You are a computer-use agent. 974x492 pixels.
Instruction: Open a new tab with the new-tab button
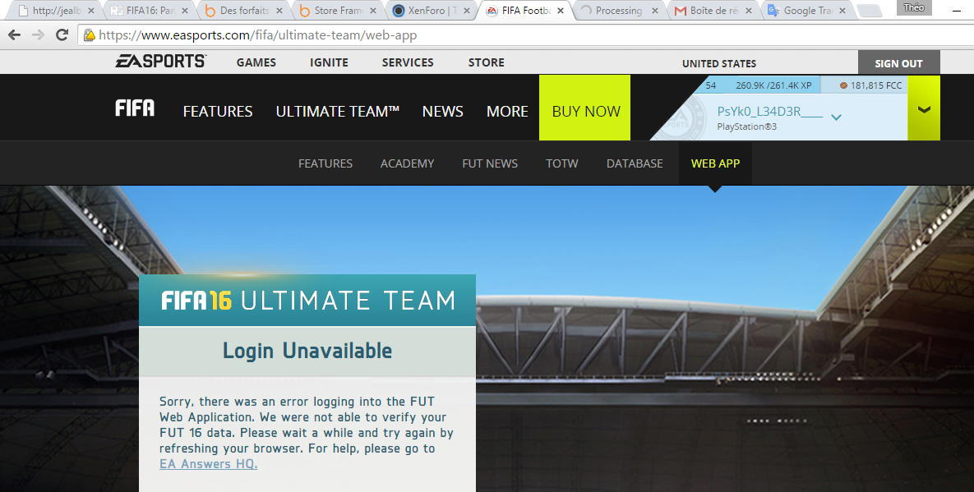tap(869, 11)
